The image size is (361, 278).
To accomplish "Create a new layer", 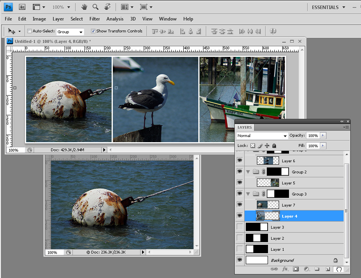I will pyautogui.click(x=328, y=269).
